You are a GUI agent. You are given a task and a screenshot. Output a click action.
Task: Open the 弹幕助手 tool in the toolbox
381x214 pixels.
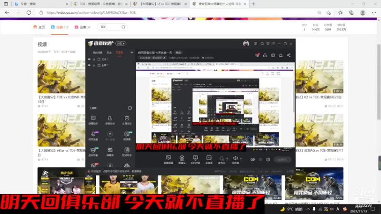(93, 120)
